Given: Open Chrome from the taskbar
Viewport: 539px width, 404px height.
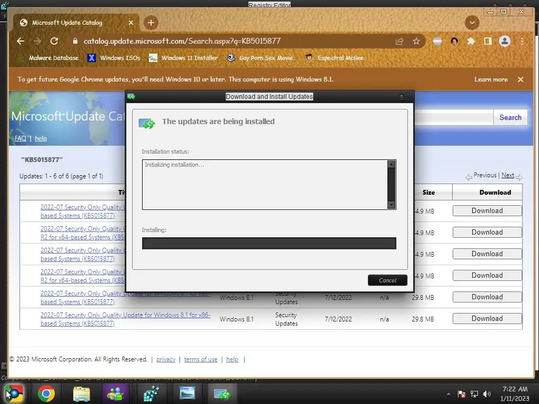Looking at the screenshot, I should coord(46,393).
